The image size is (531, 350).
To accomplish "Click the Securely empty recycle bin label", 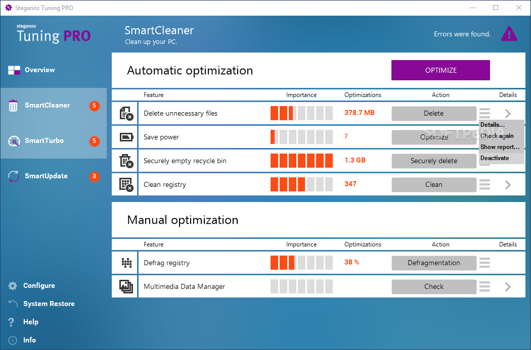I will (185, 161).
